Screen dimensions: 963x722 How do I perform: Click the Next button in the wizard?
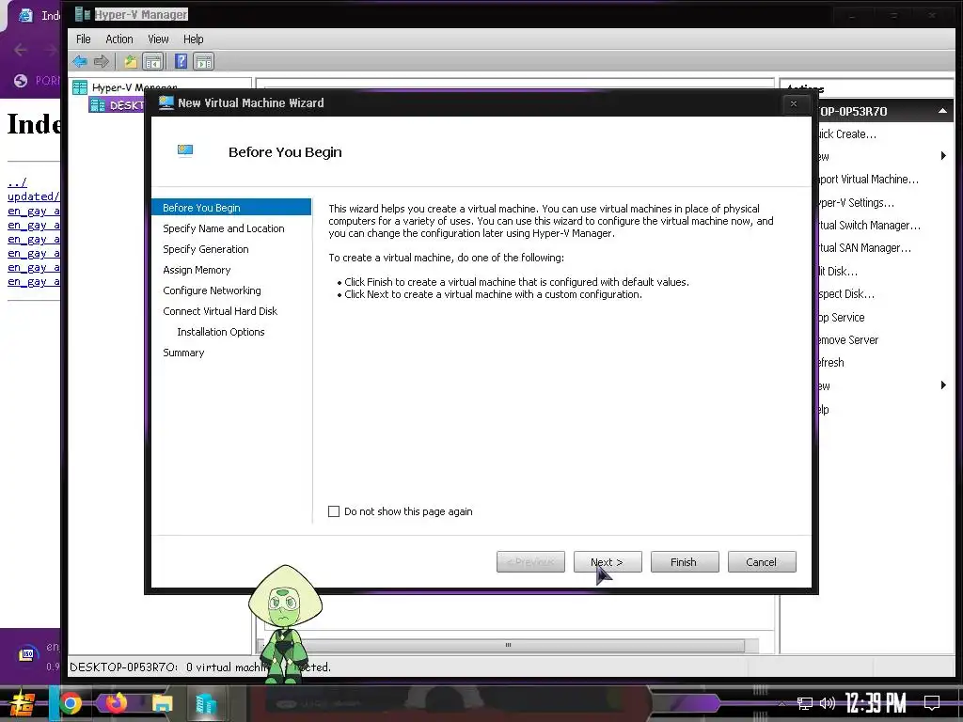point(608,562)
